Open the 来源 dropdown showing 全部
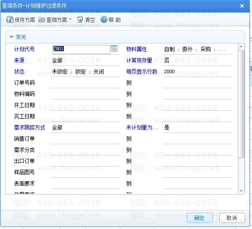Screen dimensions: 252x229 (85, 60)
